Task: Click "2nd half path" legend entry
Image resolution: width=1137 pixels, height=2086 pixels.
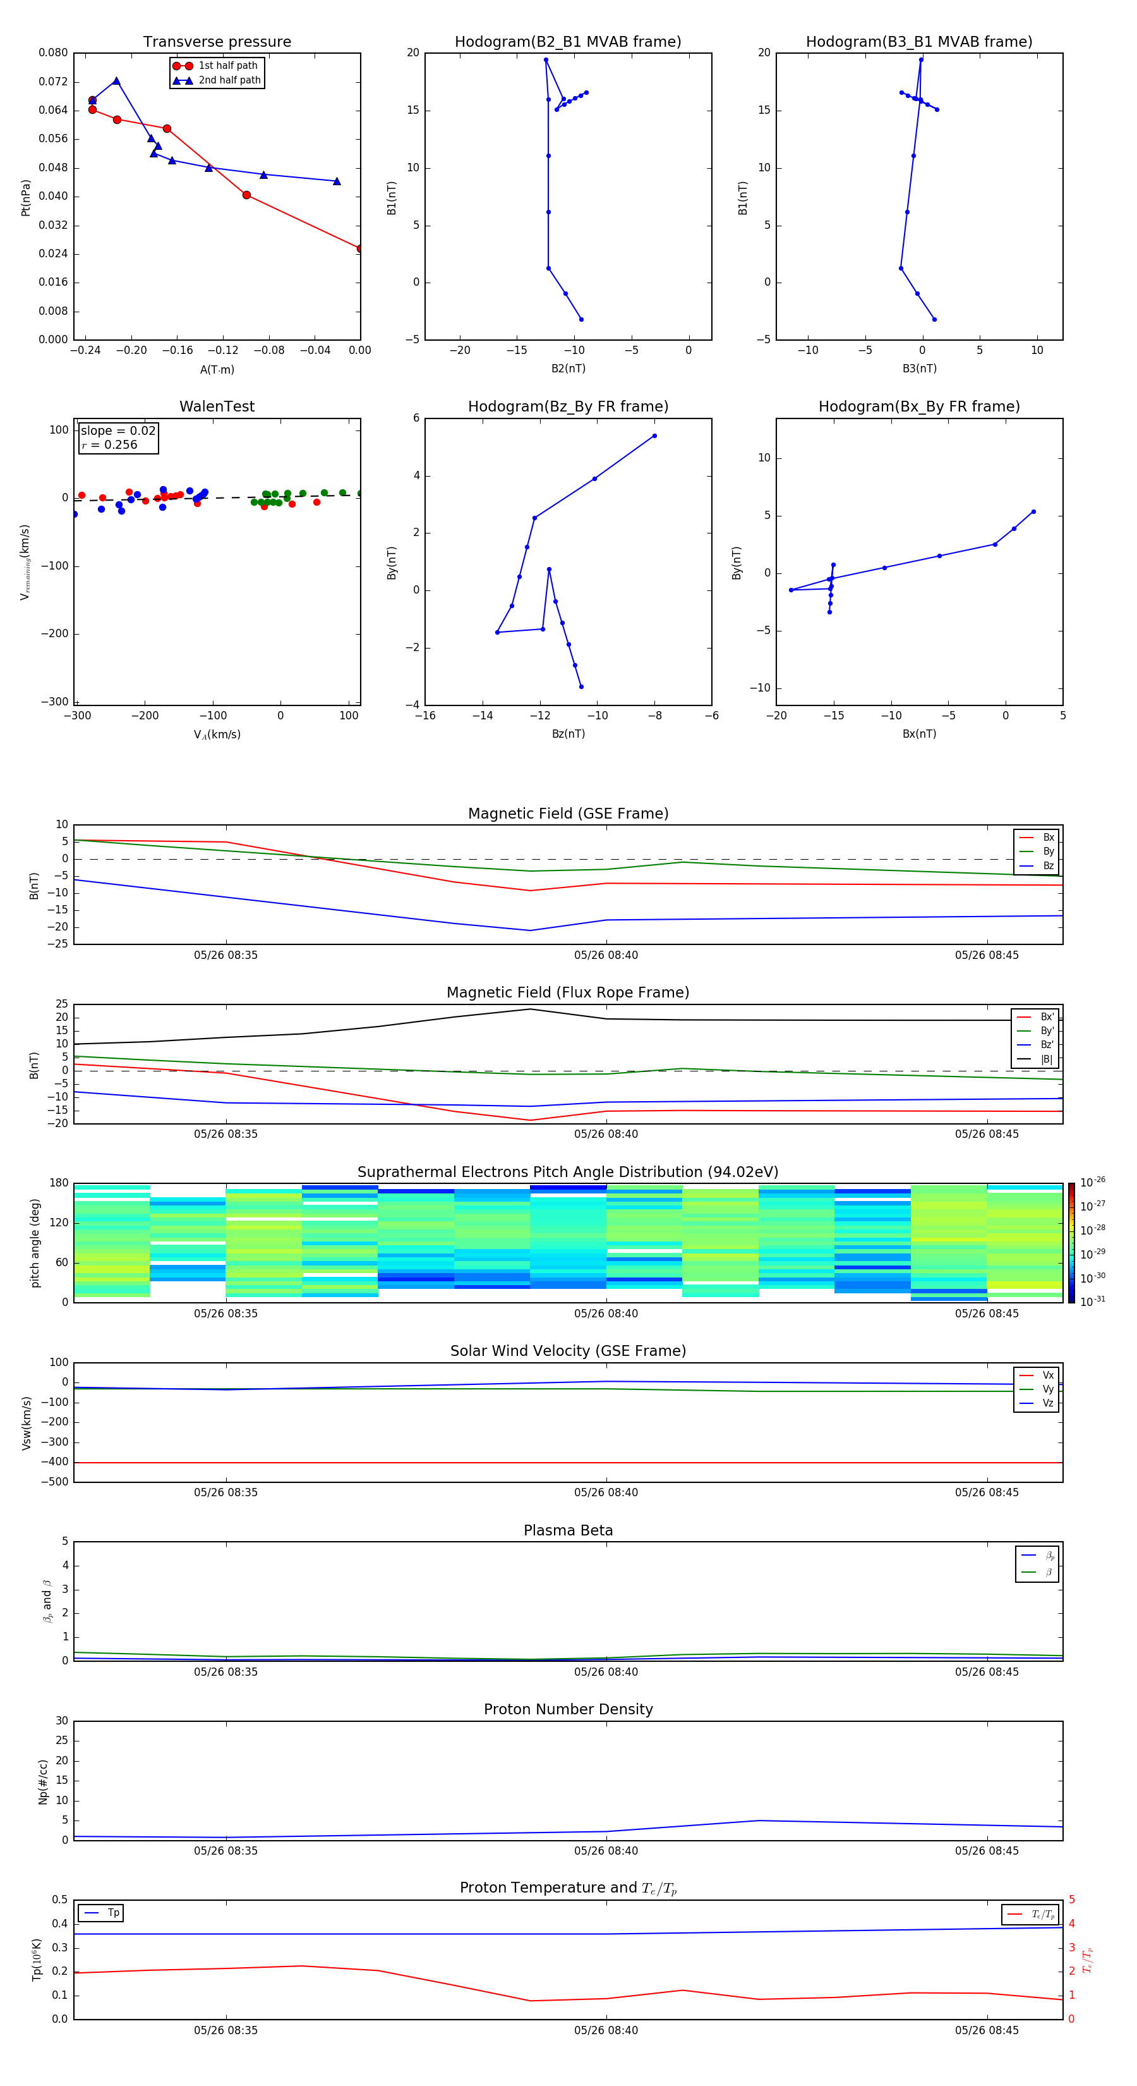Action: click(x=217, y=80)
